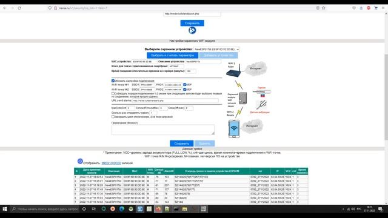Toggle WEP checkbox for Wi-Fi point №1

pyautogui.click(x=184, y=85)
